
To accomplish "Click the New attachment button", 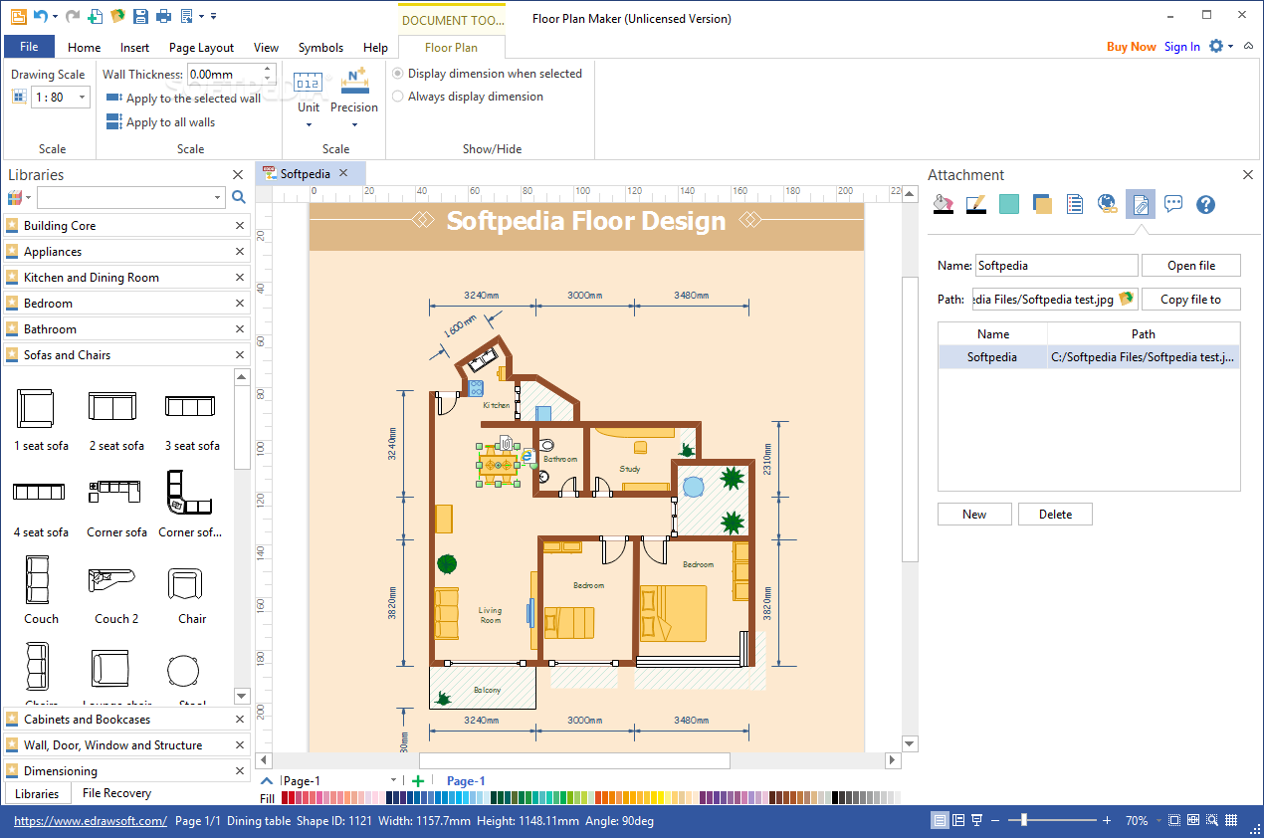I will point(974,515).
